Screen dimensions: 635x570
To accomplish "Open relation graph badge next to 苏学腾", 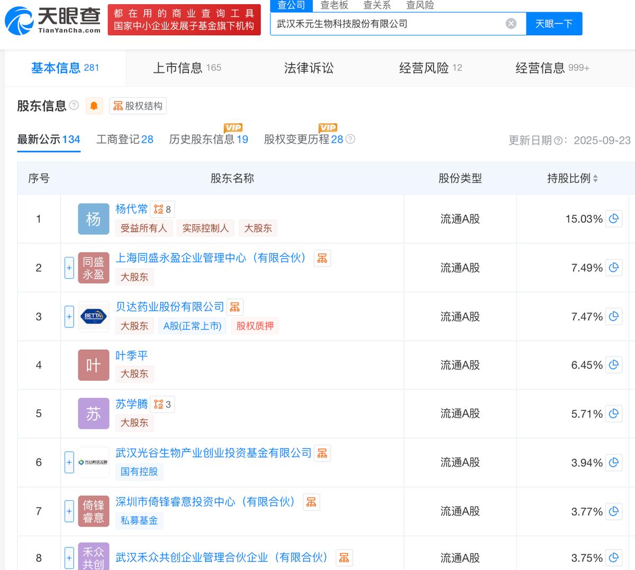I will pyautogui.click(x=162, y=404).
